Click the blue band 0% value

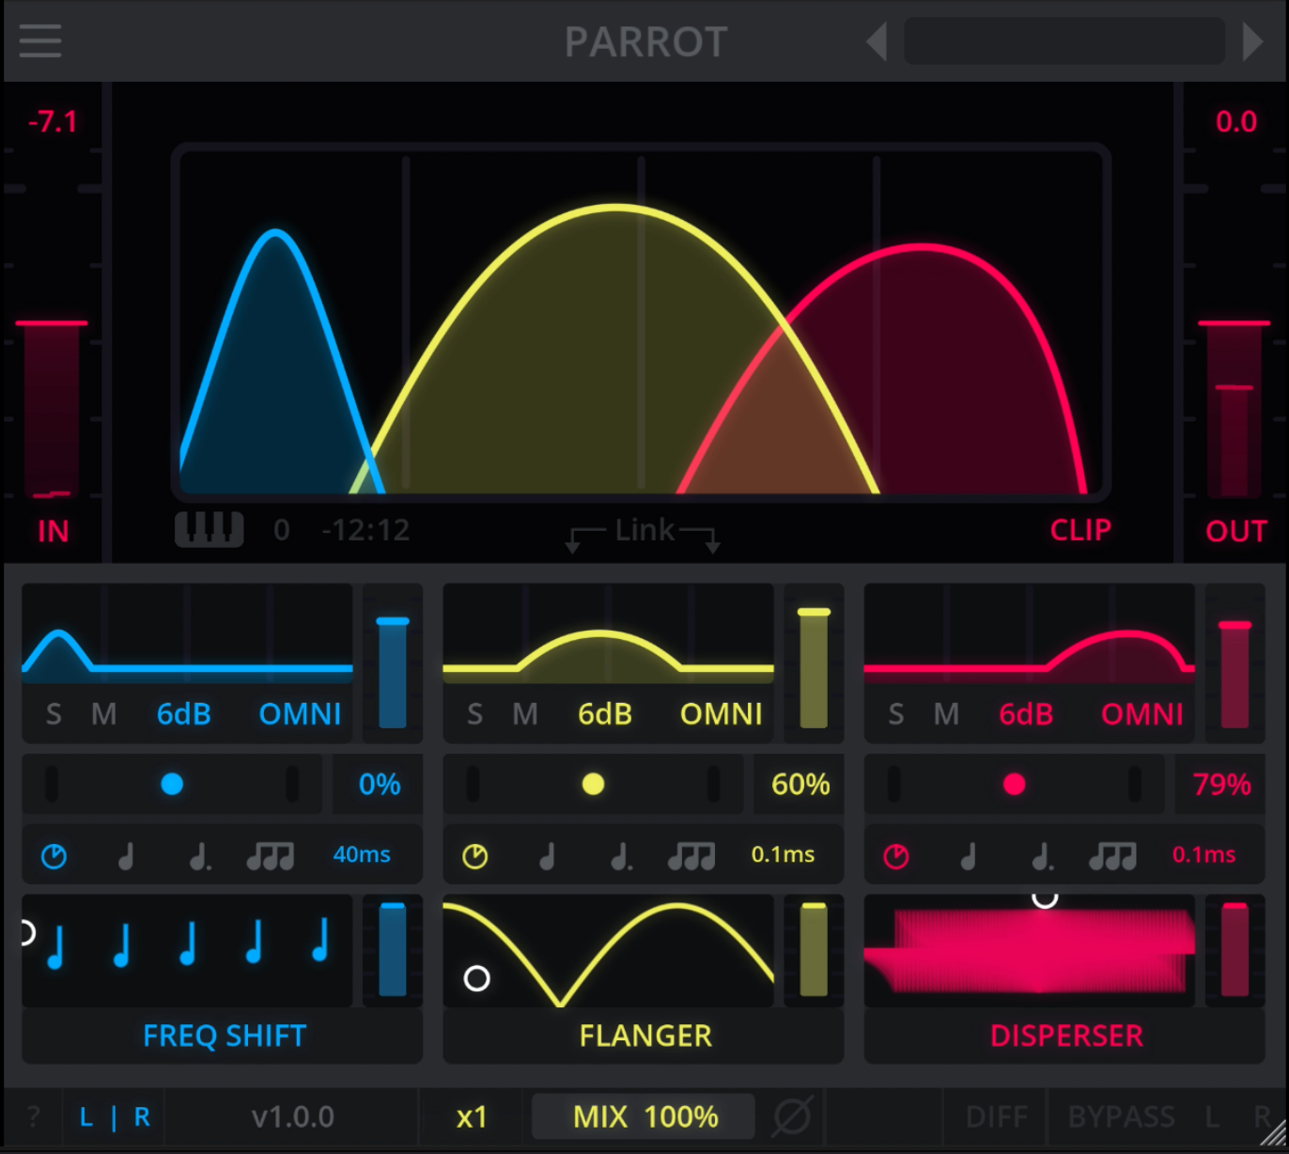tap(379, 784)
